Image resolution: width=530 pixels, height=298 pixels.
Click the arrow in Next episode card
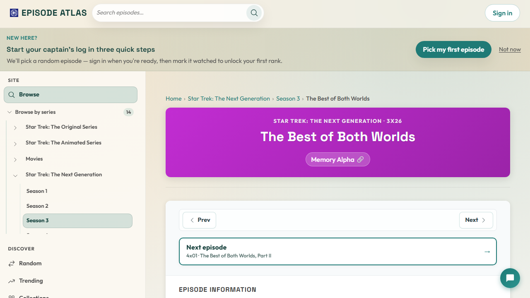click(487, 251)
